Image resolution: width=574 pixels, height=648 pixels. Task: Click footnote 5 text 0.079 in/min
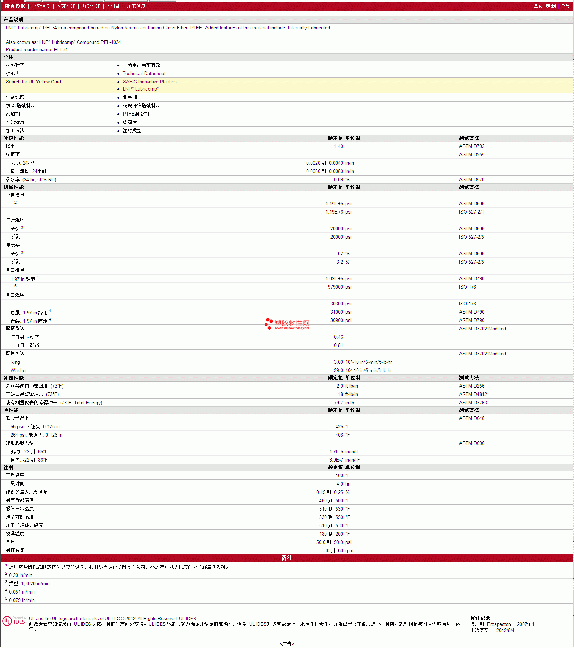[22, 600]
